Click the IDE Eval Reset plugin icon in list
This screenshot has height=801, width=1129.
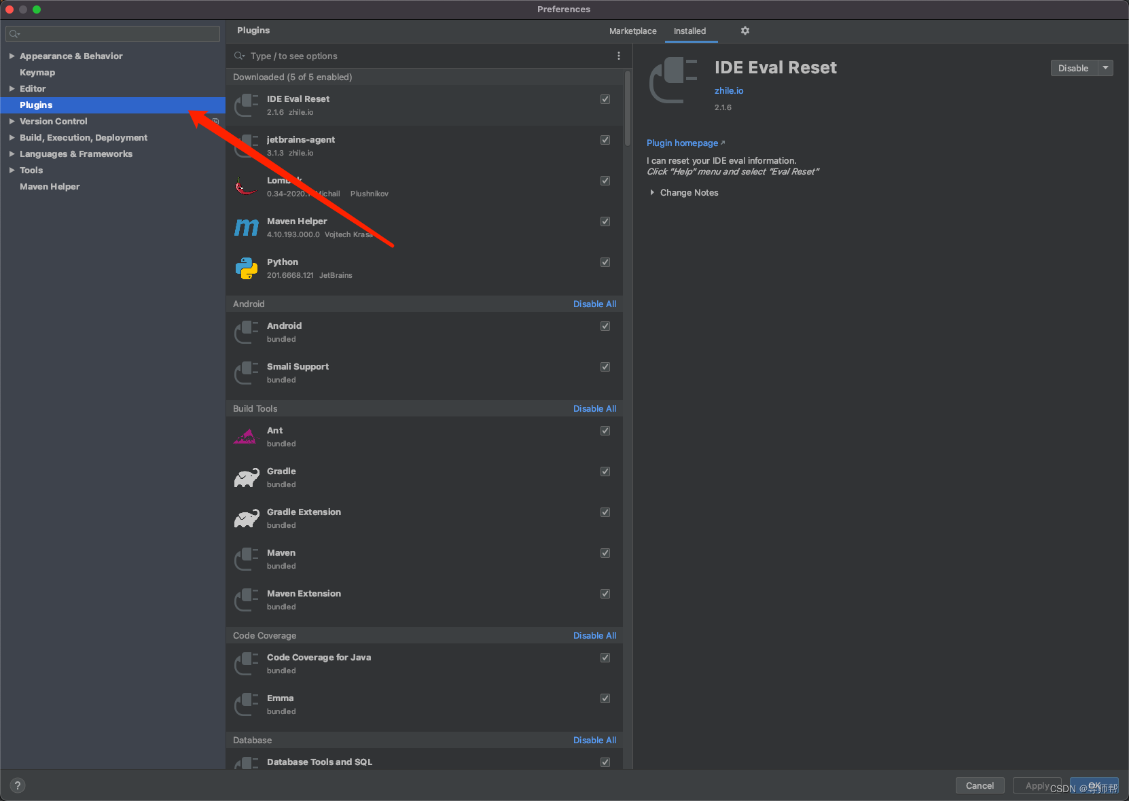pyautogui.click(x=246, y=105)
